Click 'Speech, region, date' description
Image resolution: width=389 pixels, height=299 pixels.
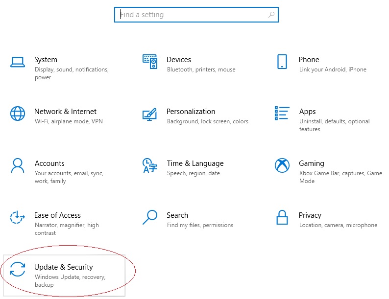(x=193, y=173)
